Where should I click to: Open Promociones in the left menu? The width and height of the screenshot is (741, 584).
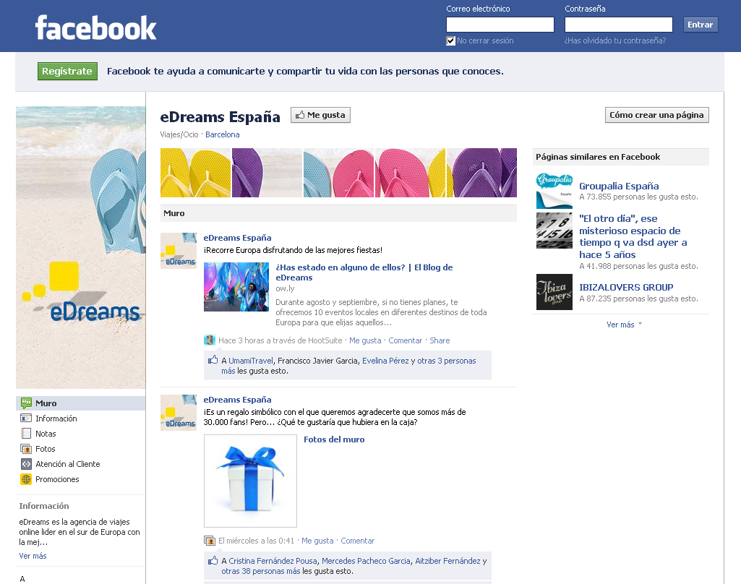pos(57,479)
